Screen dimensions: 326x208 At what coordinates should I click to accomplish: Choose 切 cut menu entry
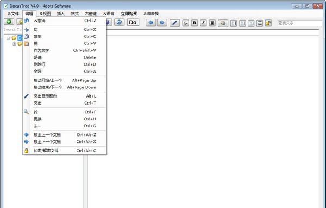click(x=65, y=30)
